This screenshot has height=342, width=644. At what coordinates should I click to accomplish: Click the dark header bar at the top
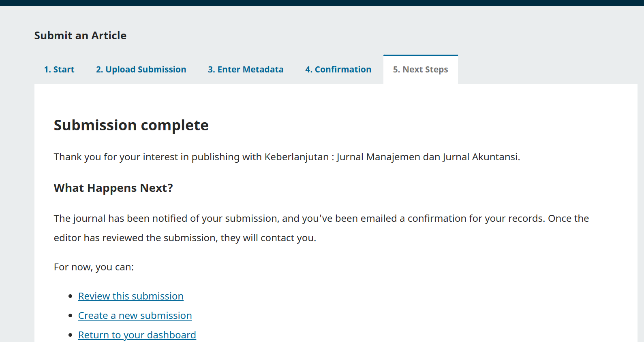click(322, 3)
